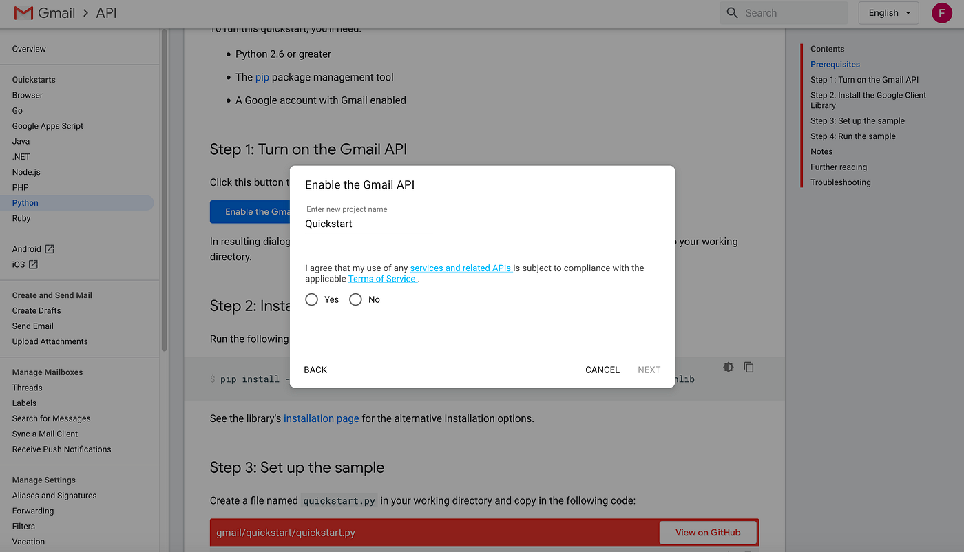Toggle dark code theme icon
Screen dimensions: 964x552
click(x=728, y=368)
